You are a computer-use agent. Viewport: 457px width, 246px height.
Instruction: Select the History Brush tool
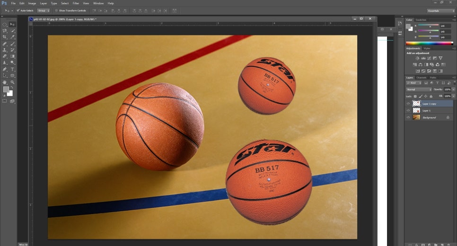(x=12, y=50)
